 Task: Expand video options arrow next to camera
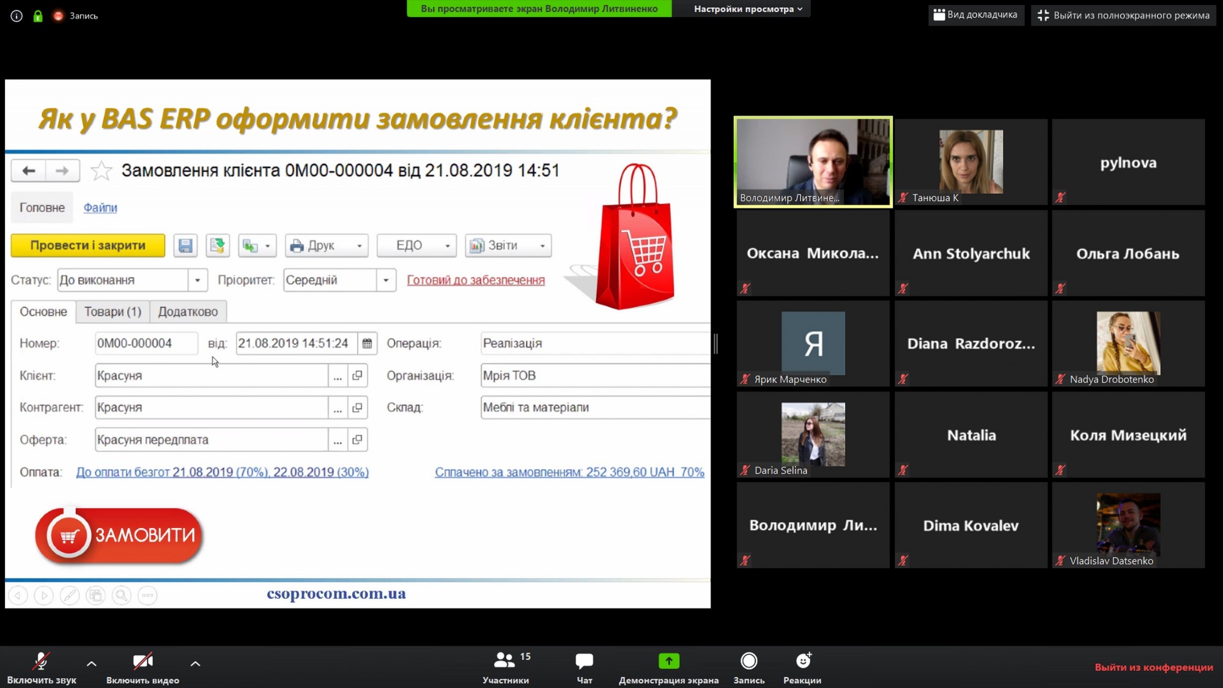pyautogui.click(x=195, y=664)
